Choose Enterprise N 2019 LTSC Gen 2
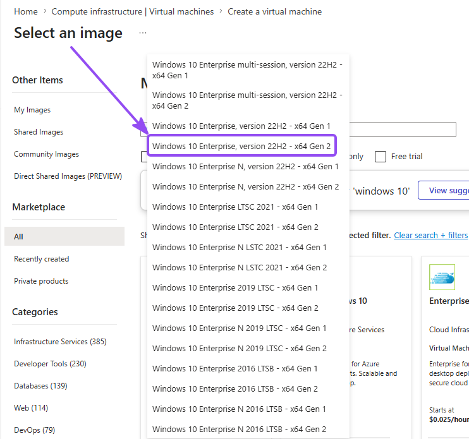469x439 pixels. coord(248,349)
